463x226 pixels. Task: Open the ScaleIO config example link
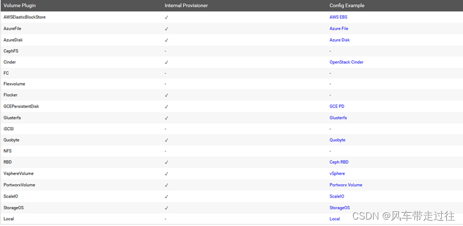coord(337,197)
